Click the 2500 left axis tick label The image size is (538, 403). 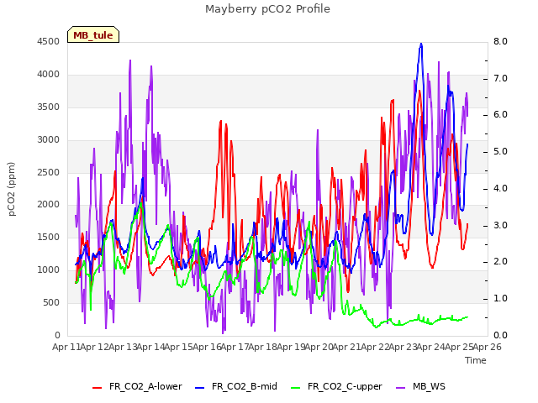pos(49,172)
